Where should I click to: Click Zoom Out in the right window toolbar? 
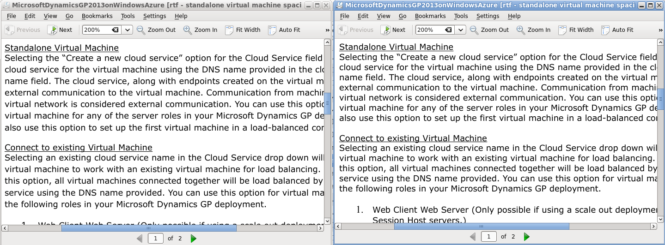pyautogui.click(x=489, y=30)
